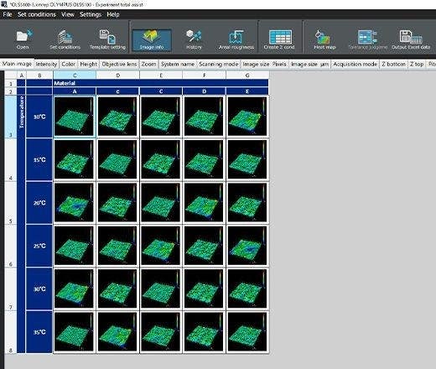Open the File menu

[8, 14]
